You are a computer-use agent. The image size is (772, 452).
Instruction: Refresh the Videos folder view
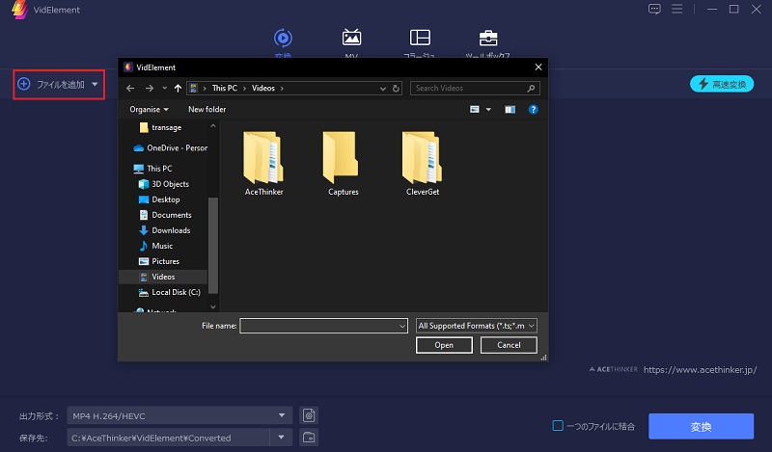click(x=396, y=89)
